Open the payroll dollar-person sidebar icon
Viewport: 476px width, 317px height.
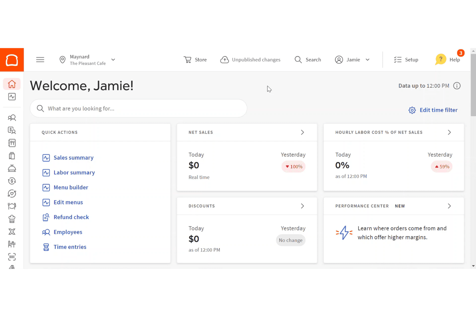coord(12,130)
